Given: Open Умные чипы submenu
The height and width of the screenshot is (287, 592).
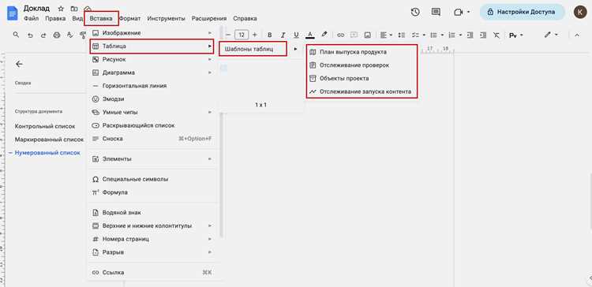Looking at the screenshot, I should point(152,112).
